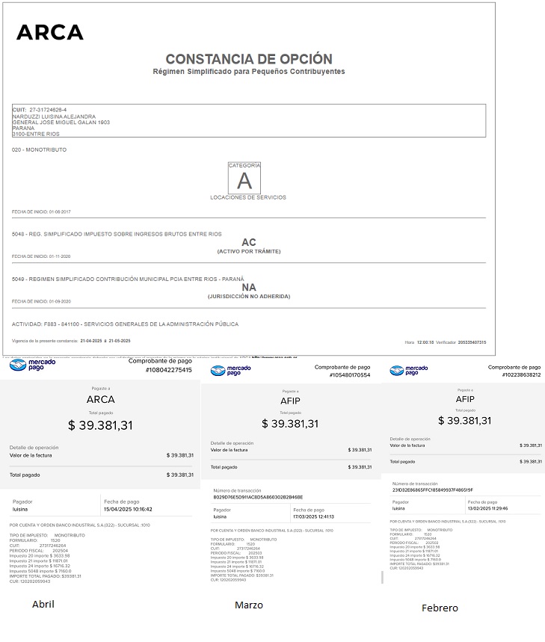Select the Verificador code 205339407315
Screen dimensions: 545x642
(x=471, y=342)
